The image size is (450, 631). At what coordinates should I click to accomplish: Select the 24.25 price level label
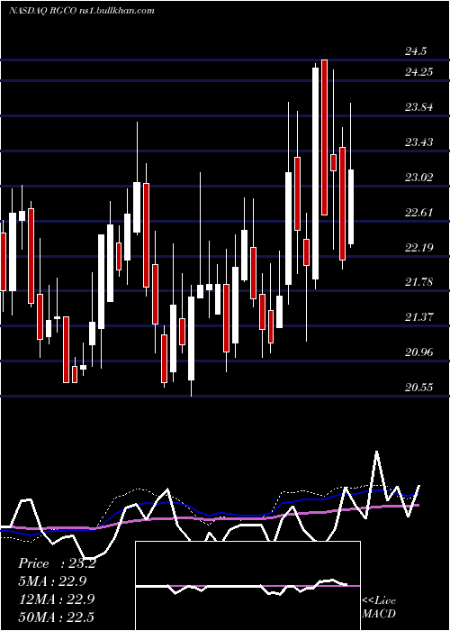click(x=419, y=72)
